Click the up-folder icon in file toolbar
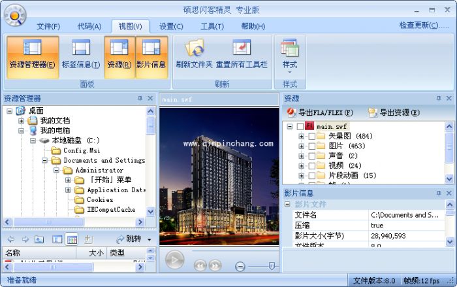 39,239
